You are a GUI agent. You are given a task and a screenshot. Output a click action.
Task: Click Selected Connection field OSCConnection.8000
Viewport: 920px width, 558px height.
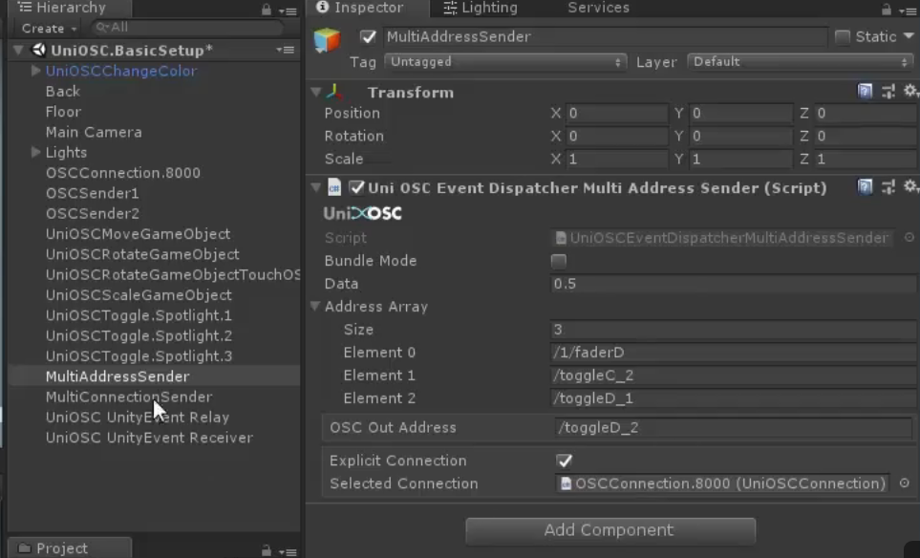point(722,483)
